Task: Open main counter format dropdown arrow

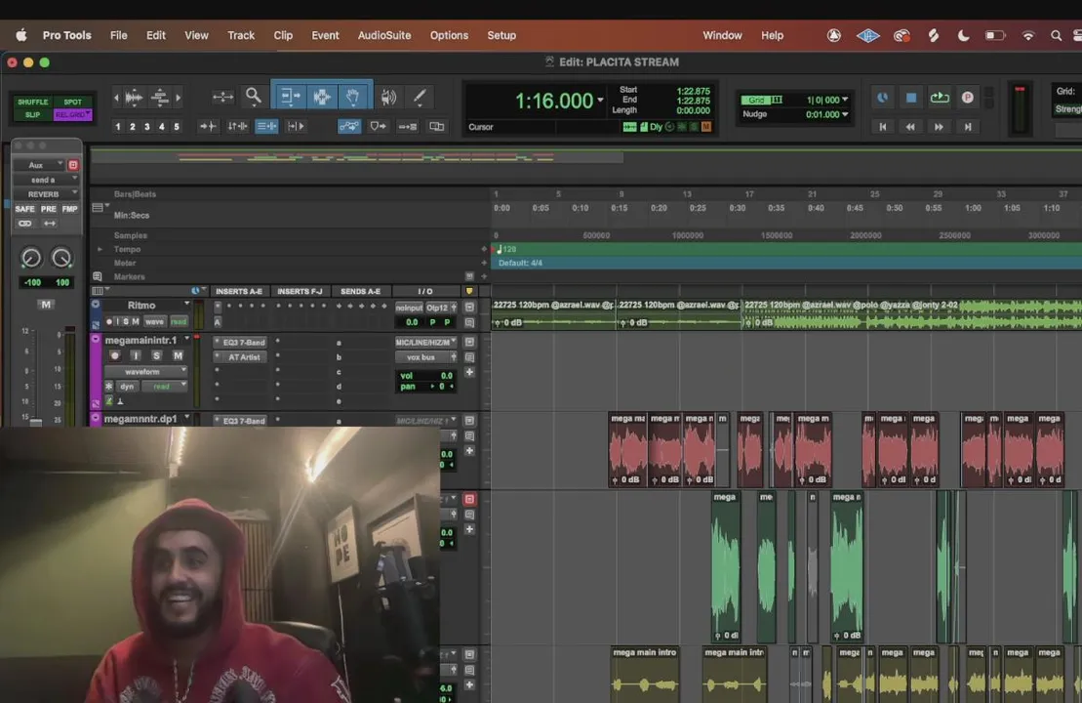Action: (x=600, y=101)
